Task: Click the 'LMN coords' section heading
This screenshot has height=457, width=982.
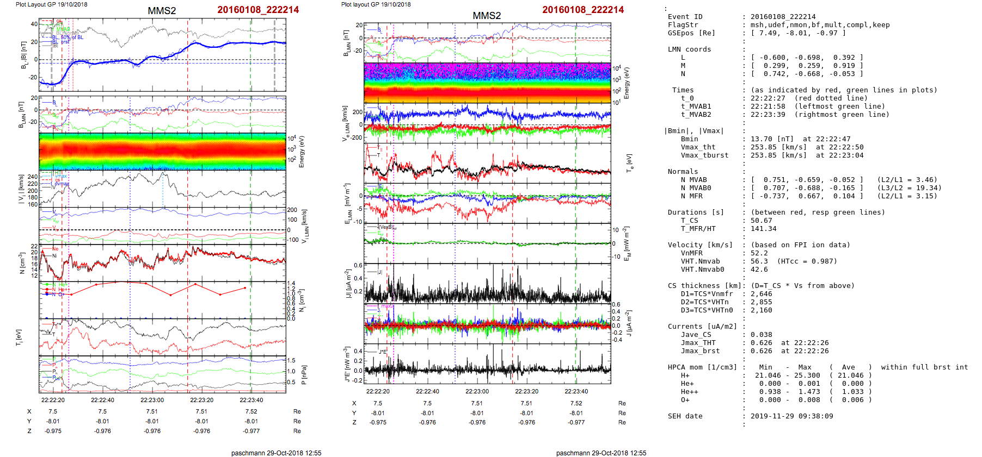Action: pos(689,49)
